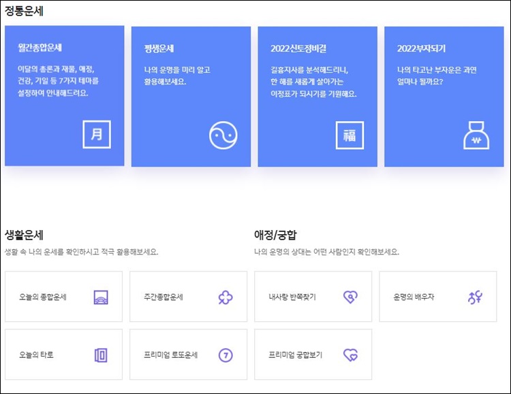Screen dimensions: 511x394
Task: Click the 정통운세 section heading
Action: 24,11
